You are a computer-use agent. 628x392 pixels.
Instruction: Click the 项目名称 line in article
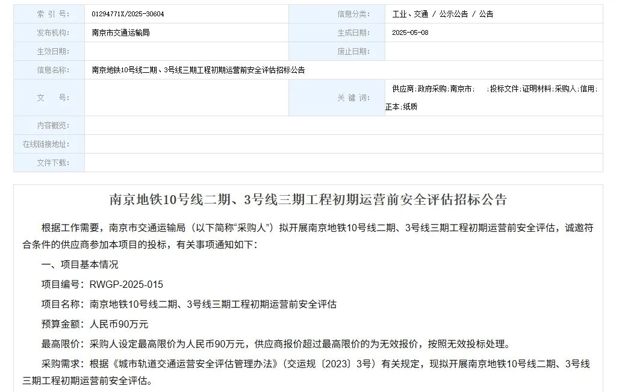[x=188, y=304]
